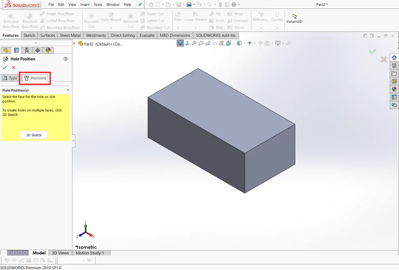Open the Tools menu

click(x=98, y=4)
